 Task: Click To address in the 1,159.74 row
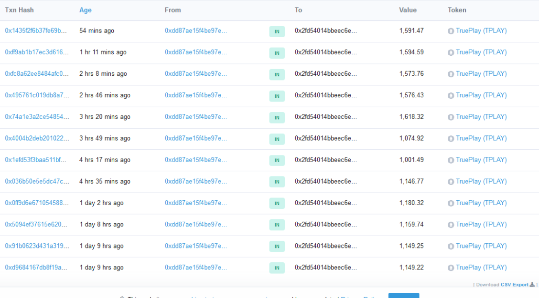[x=326, y=224]
